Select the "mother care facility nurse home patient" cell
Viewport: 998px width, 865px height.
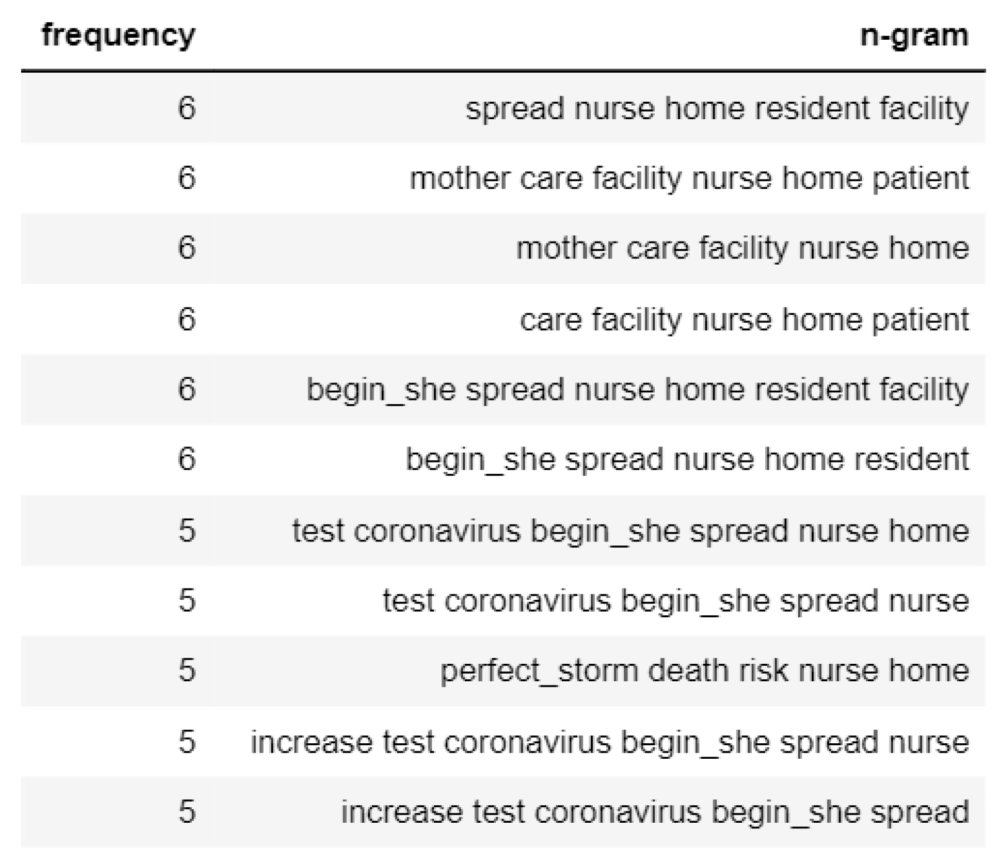tap(688, 179)
